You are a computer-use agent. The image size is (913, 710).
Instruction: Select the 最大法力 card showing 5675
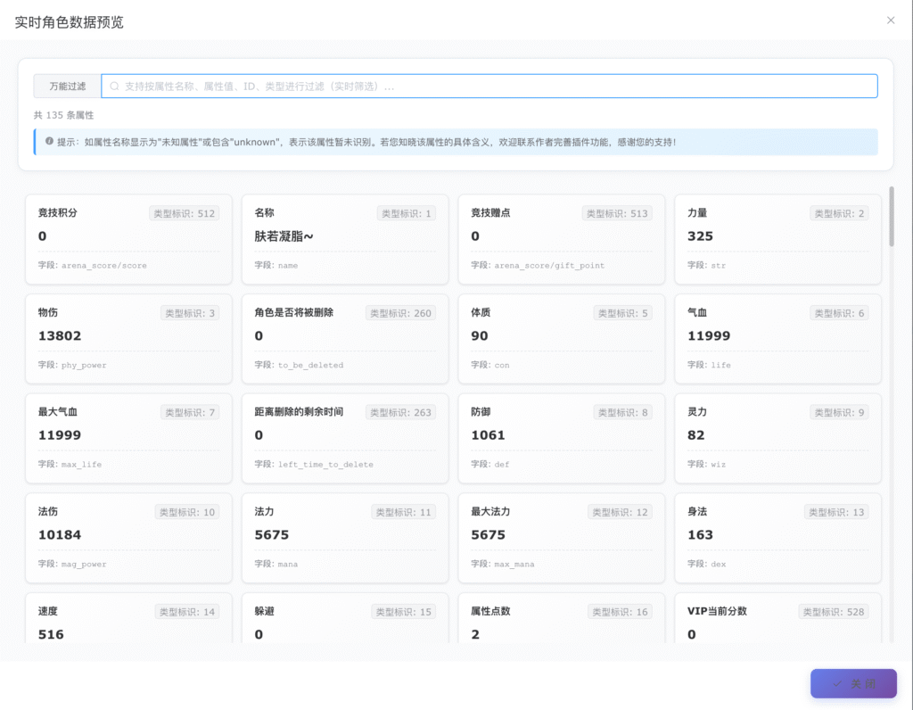pyautogui.click(x=561, y=538)
